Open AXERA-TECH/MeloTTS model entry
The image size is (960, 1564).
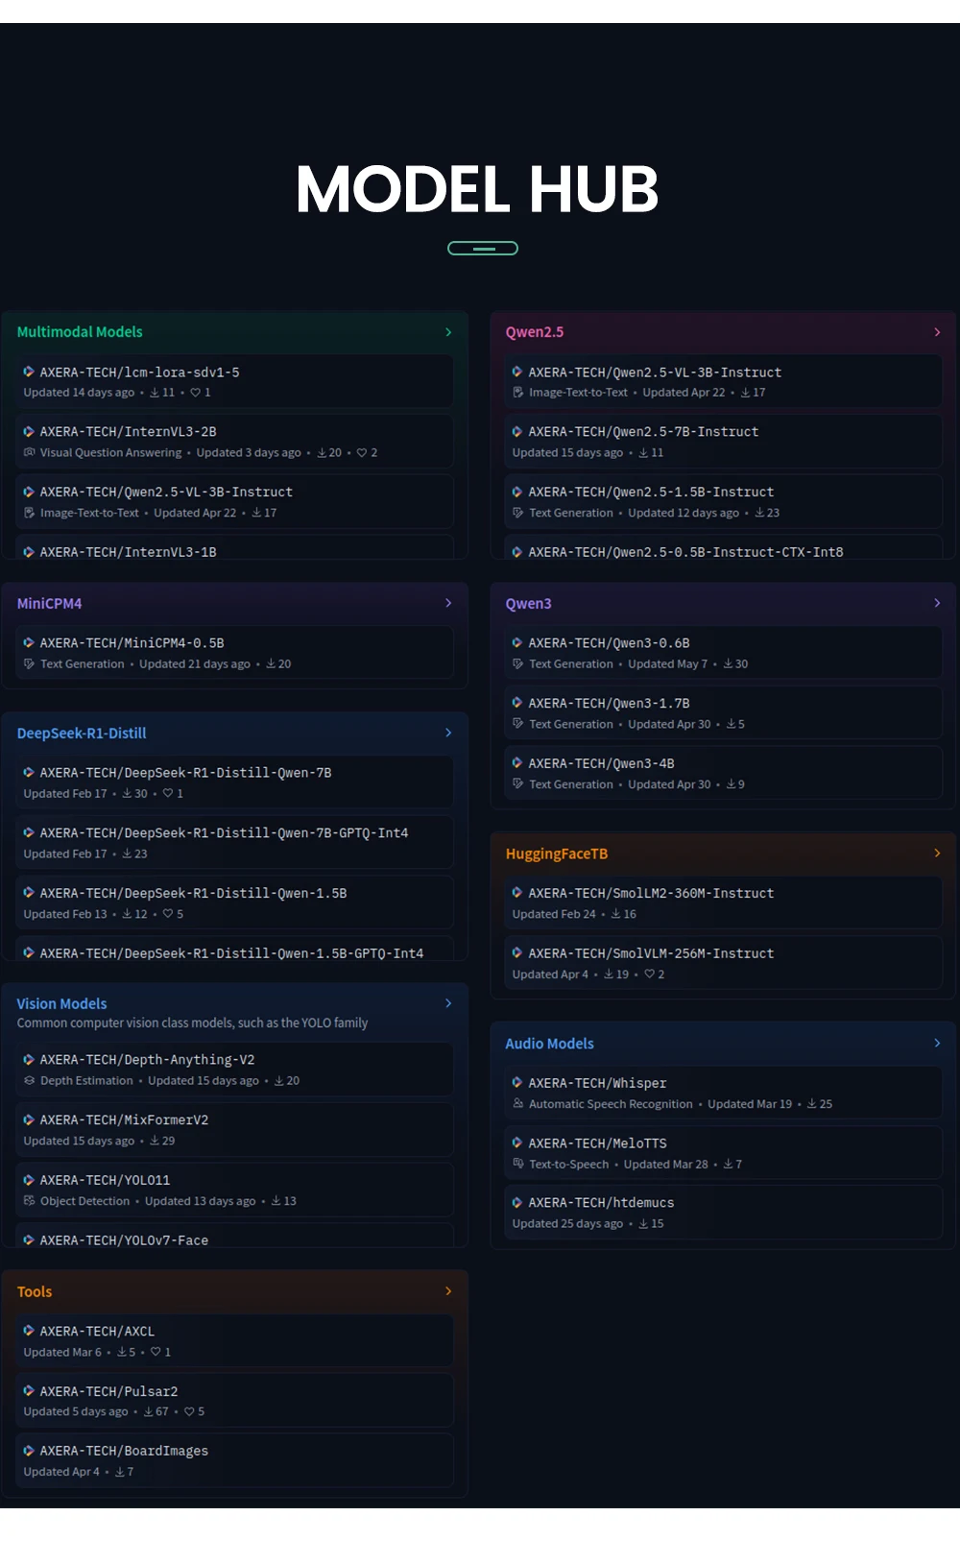597,1143
